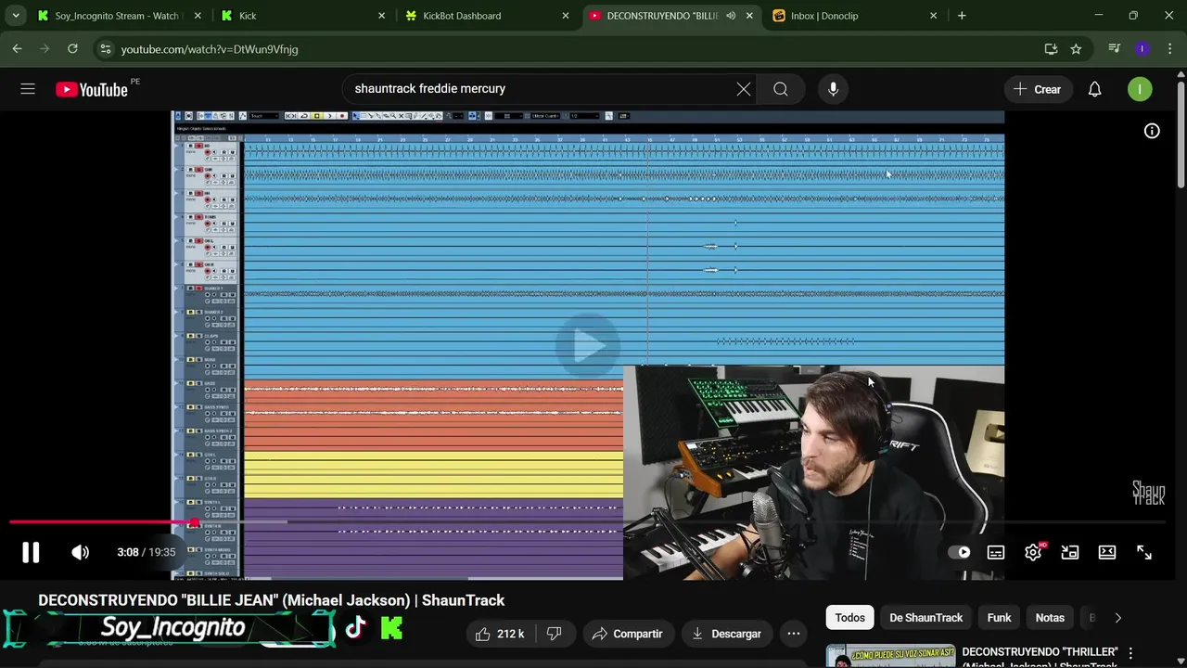Show more chips with the right chevron
The width and height of the screenshot is (1187, 668).
click(x=1117, y=618)
